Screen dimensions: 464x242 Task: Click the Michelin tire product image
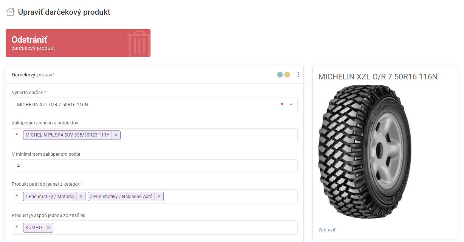click(x=365, y=151)
